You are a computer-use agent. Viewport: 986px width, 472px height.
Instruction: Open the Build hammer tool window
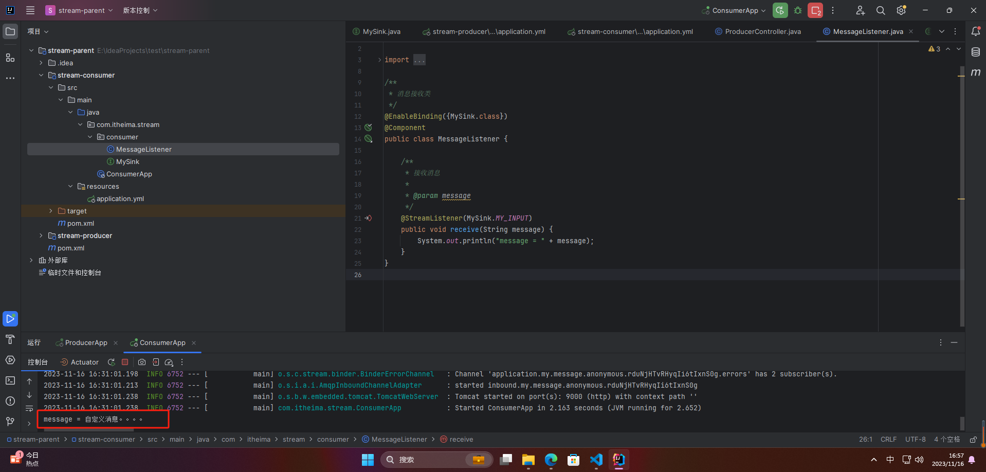(x=10, y=339)
